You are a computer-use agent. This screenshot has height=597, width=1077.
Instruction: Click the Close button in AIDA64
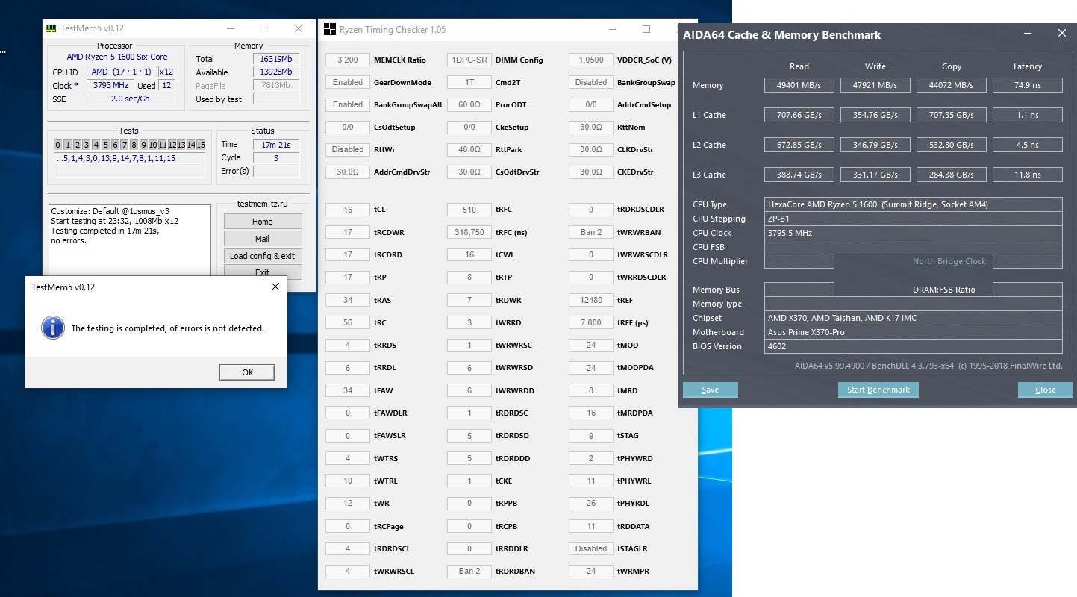click(x=1046, y=390)
